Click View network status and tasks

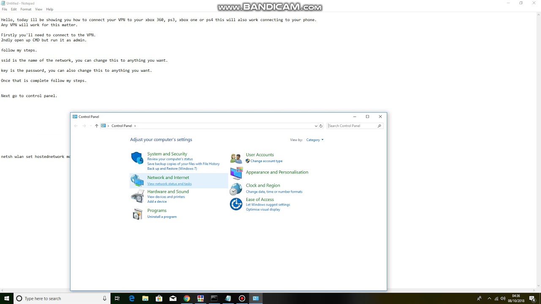[169, 184]
